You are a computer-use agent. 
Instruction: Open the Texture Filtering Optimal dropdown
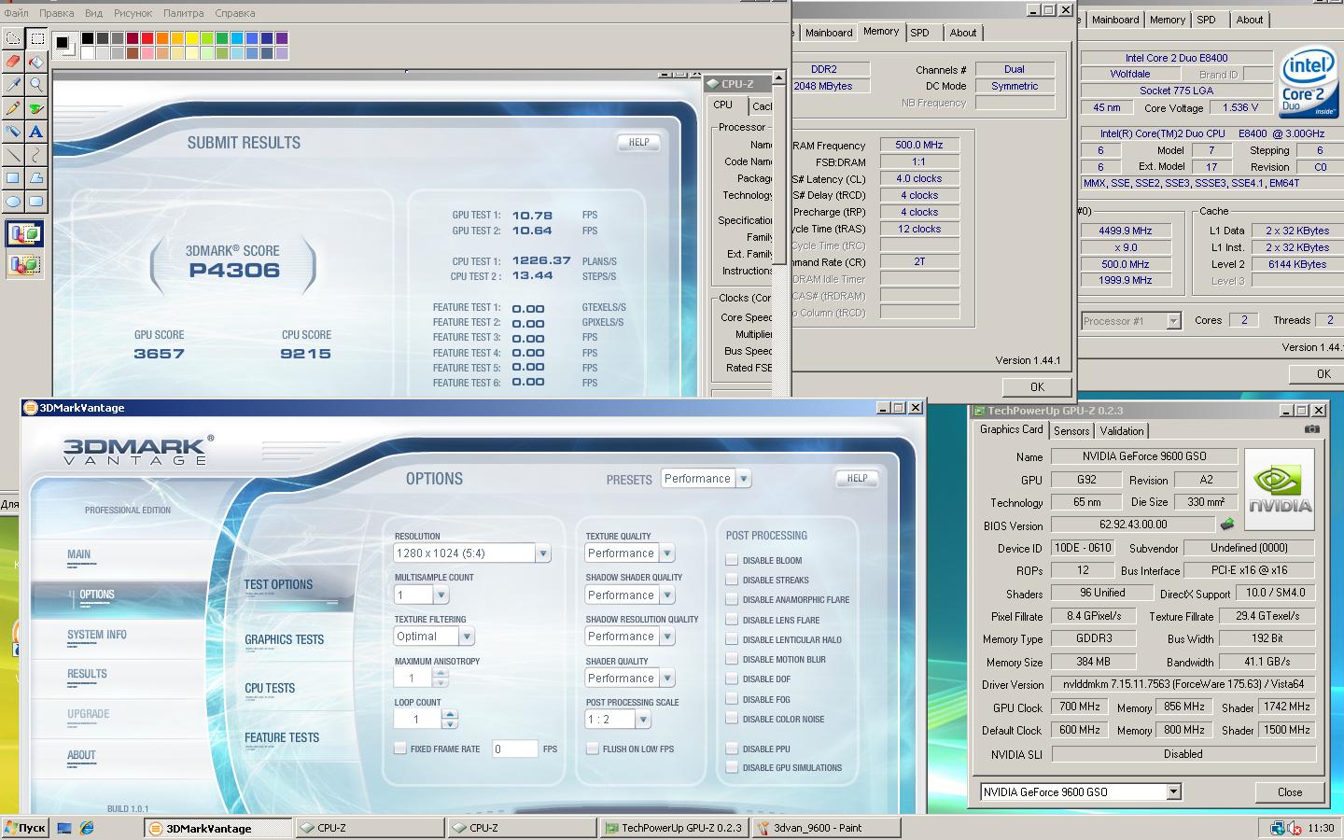click(467, 637)
